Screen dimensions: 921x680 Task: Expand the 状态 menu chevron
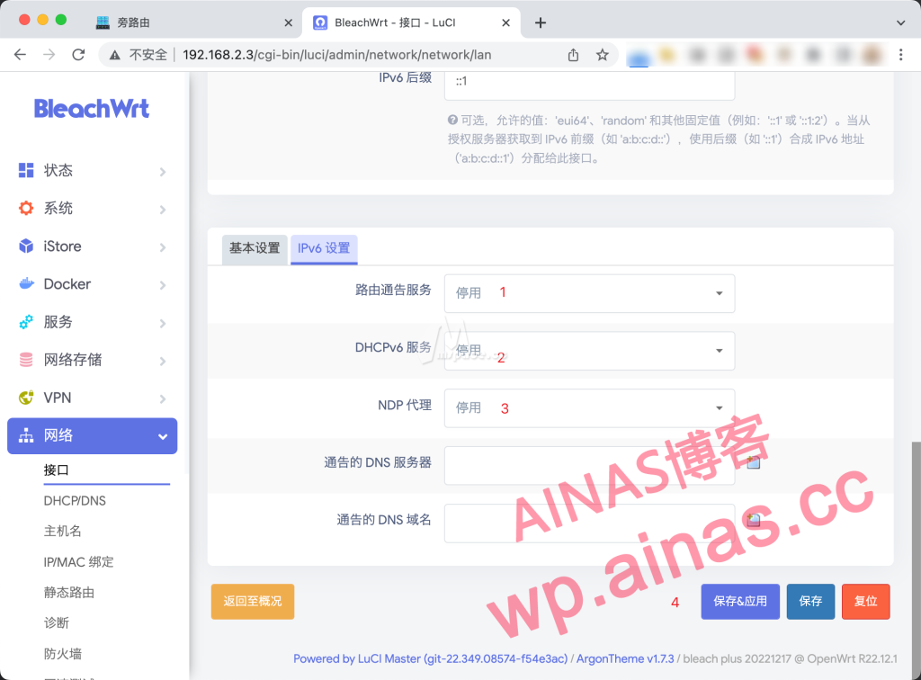click(x=163, y=172)
